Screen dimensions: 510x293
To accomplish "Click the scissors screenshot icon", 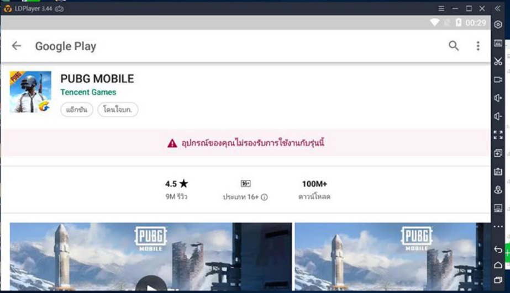I will coord(498,61).
